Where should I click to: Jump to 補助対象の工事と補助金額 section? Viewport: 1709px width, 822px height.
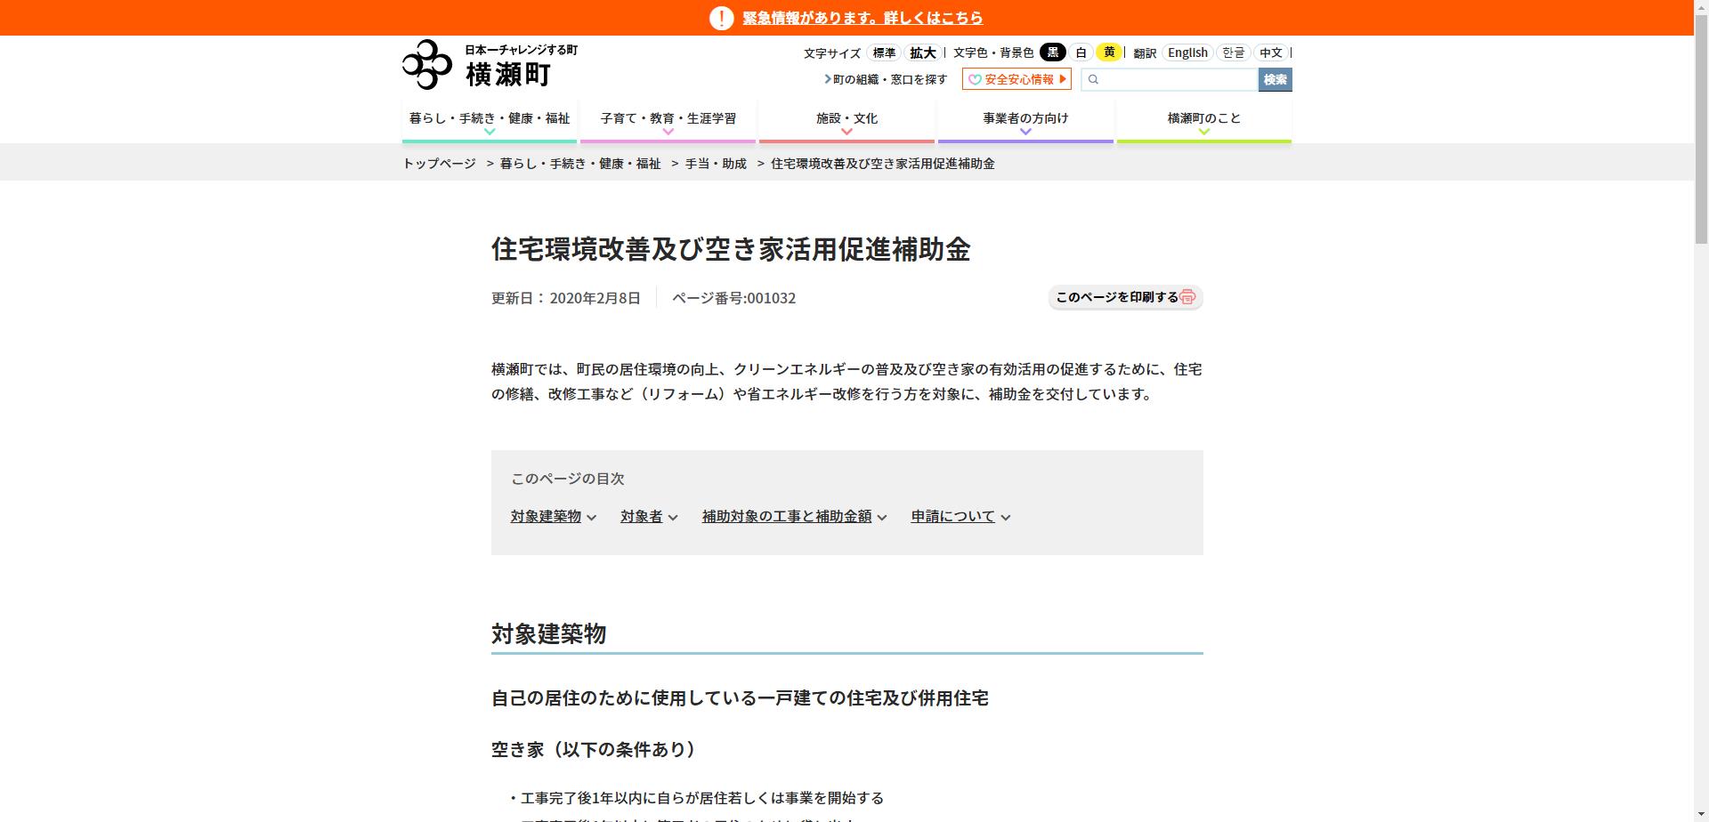pos(794,516)
